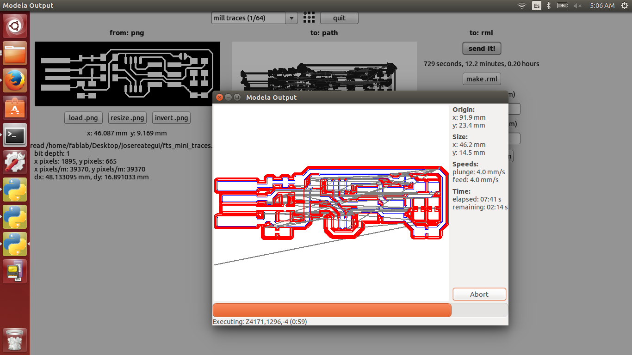The image size is (632, 355).
Task: Click the 'to: rml' heading
Action: click(481, 33)
